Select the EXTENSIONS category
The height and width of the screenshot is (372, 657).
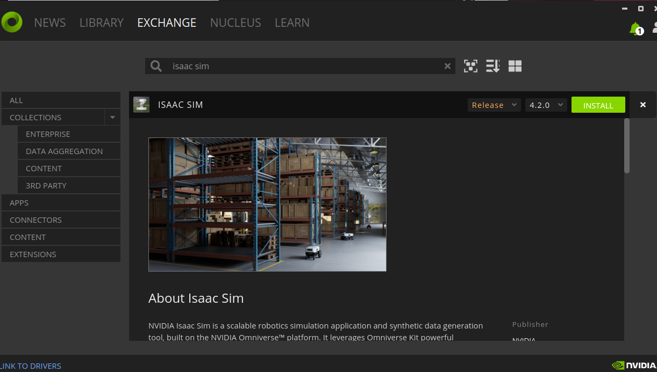click(61, 254)
